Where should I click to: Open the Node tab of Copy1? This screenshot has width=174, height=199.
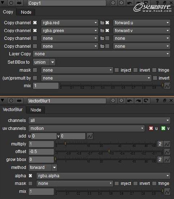[26, 12]
